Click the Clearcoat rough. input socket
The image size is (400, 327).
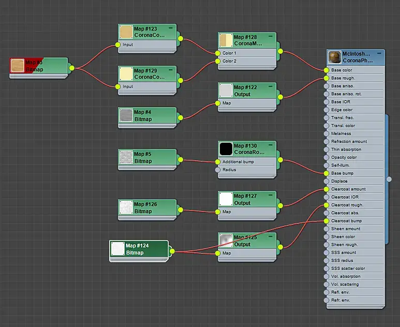pos(327,205)
